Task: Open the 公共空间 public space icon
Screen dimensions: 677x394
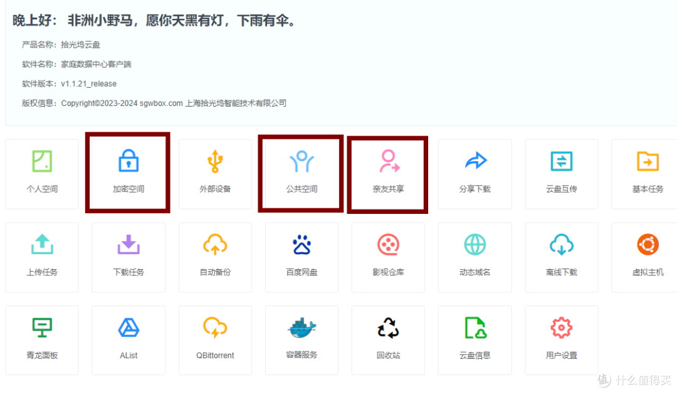Action: pyautogui.click(x=302, y=161)
